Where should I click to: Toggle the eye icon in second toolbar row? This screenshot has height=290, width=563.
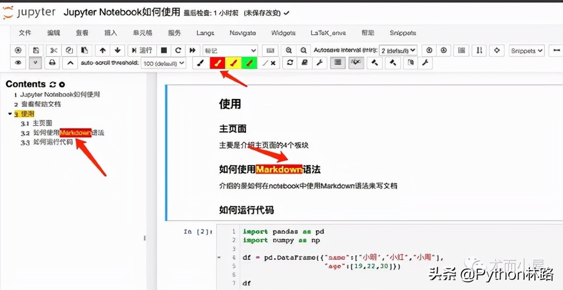[18, 63]
